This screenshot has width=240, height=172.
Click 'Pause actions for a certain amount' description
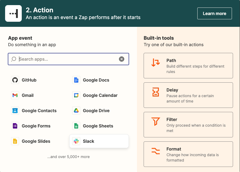[190, 98]
